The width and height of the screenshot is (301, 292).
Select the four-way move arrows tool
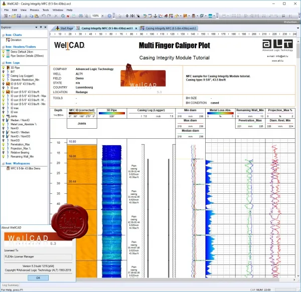tap(127, 16)
